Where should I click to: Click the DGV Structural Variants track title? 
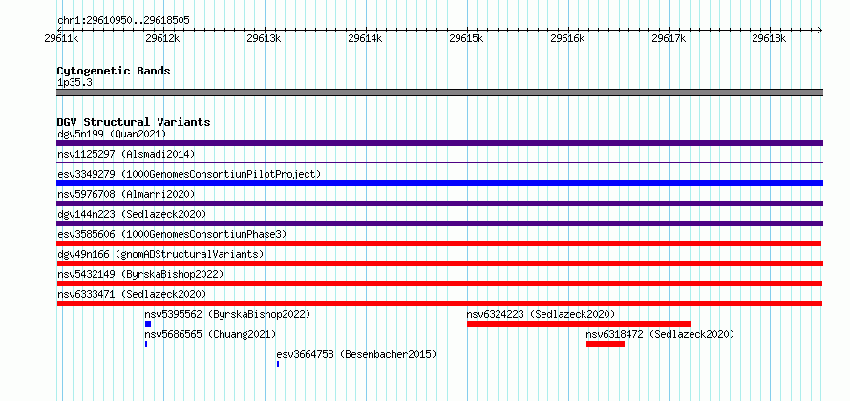tap(134, 122)
